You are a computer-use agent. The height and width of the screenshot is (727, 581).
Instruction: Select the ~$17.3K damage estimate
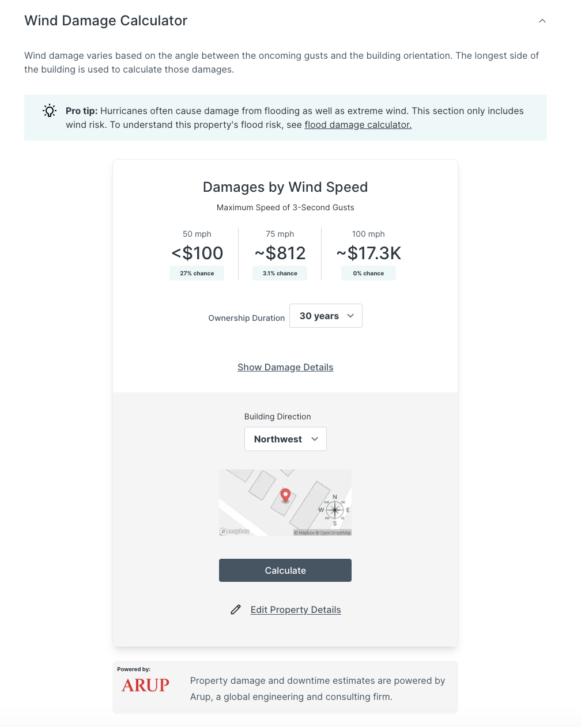(x=368, y=253)
